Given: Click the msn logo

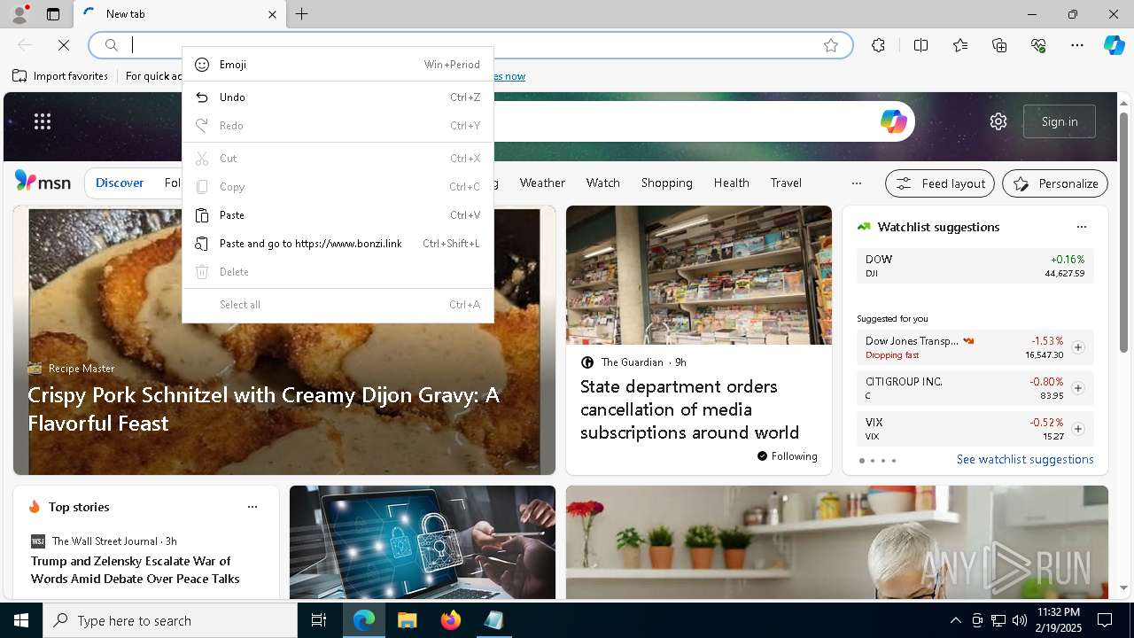Looking at the screenshot, I should pos(43,182).
